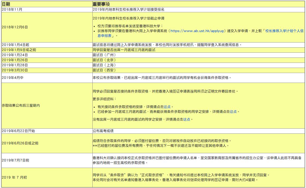Screen dimensions: 306x188
Task: Select the 面试日（广州）cell
Action: (x=104, y=55)
